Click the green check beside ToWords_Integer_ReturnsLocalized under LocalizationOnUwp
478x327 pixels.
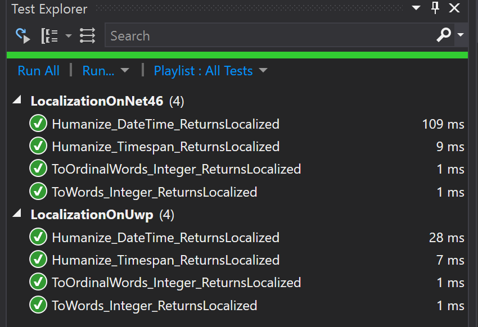(x=37, y=305)
